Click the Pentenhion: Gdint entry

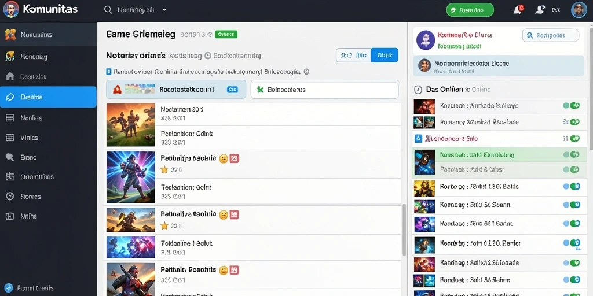click(186, 134)
